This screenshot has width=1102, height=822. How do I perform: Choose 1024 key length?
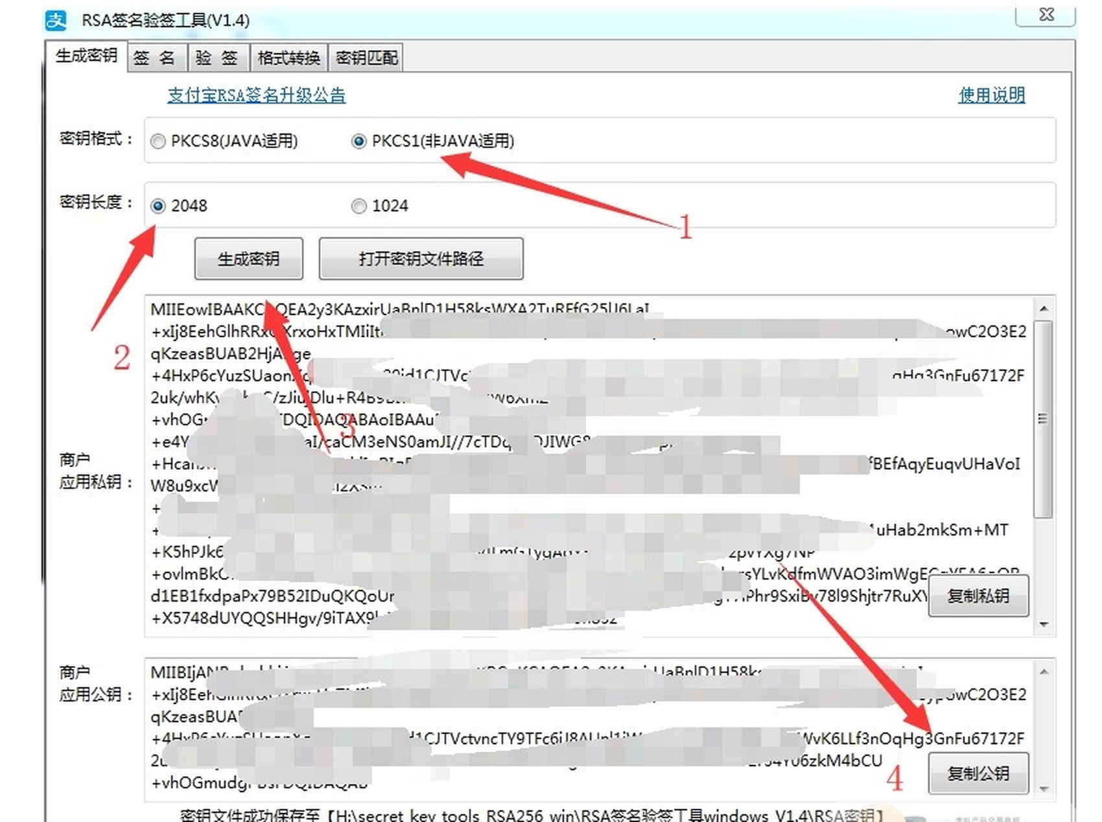tap(359, 206)
